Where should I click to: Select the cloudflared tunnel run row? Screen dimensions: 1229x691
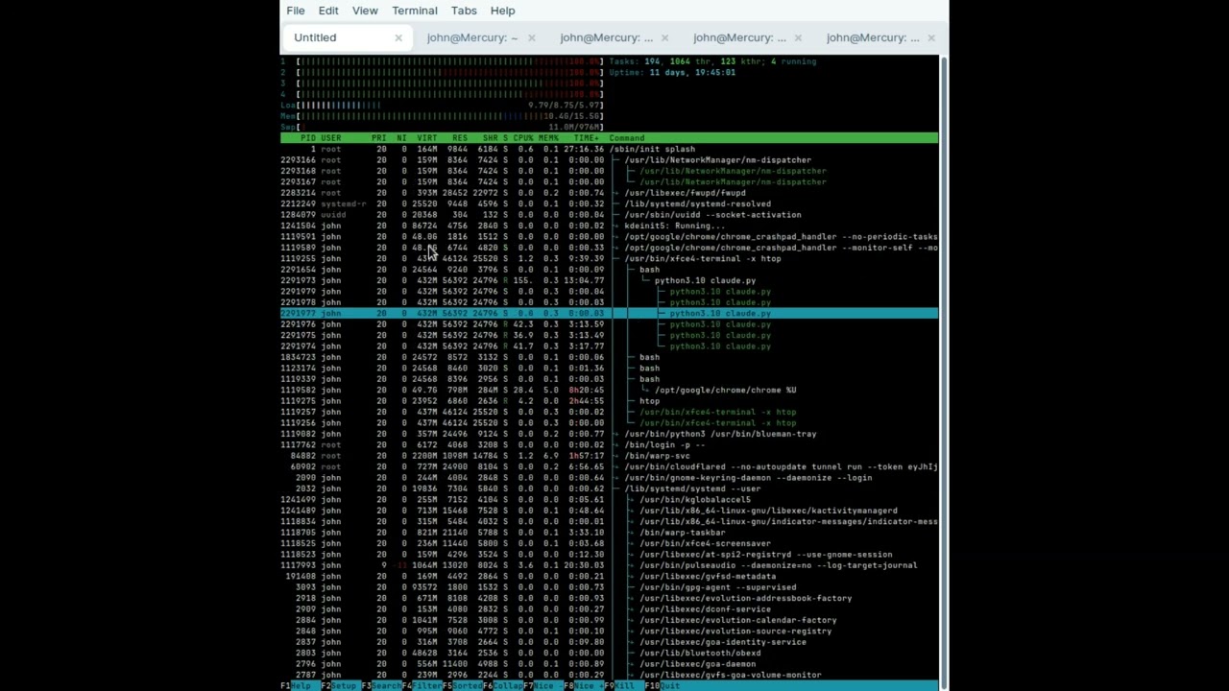(609, 466)
